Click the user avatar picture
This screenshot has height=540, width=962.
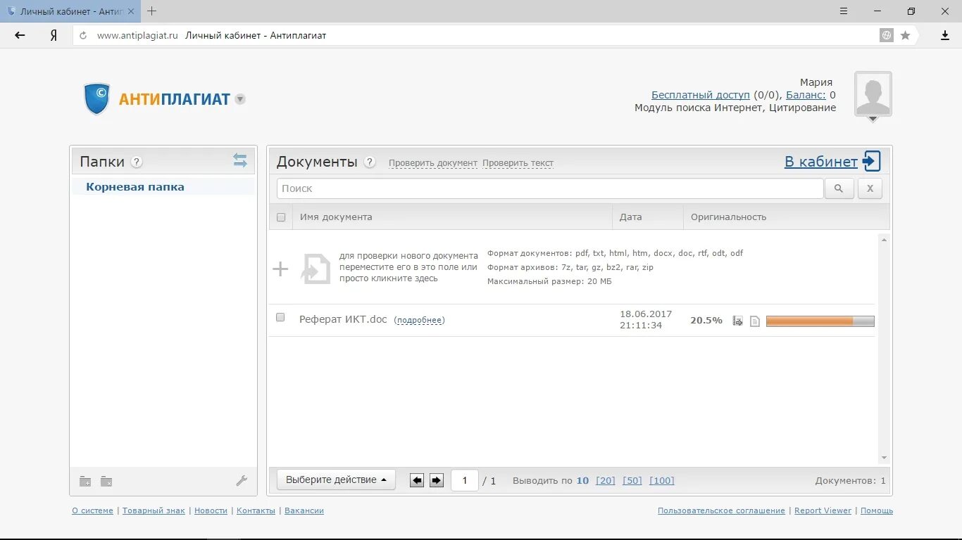tap(873, 93)
